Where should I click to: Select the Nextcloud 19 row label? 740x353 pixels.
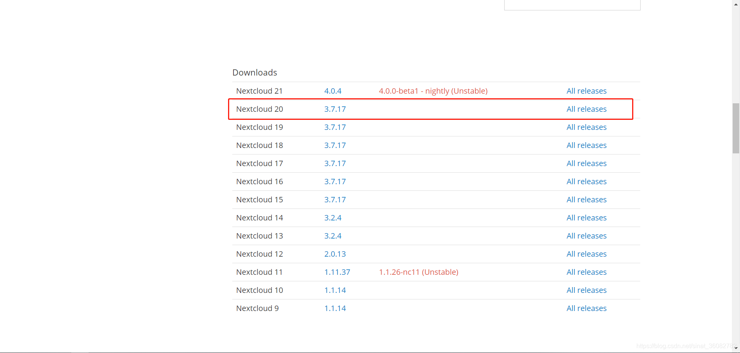[x=259, y=127]
